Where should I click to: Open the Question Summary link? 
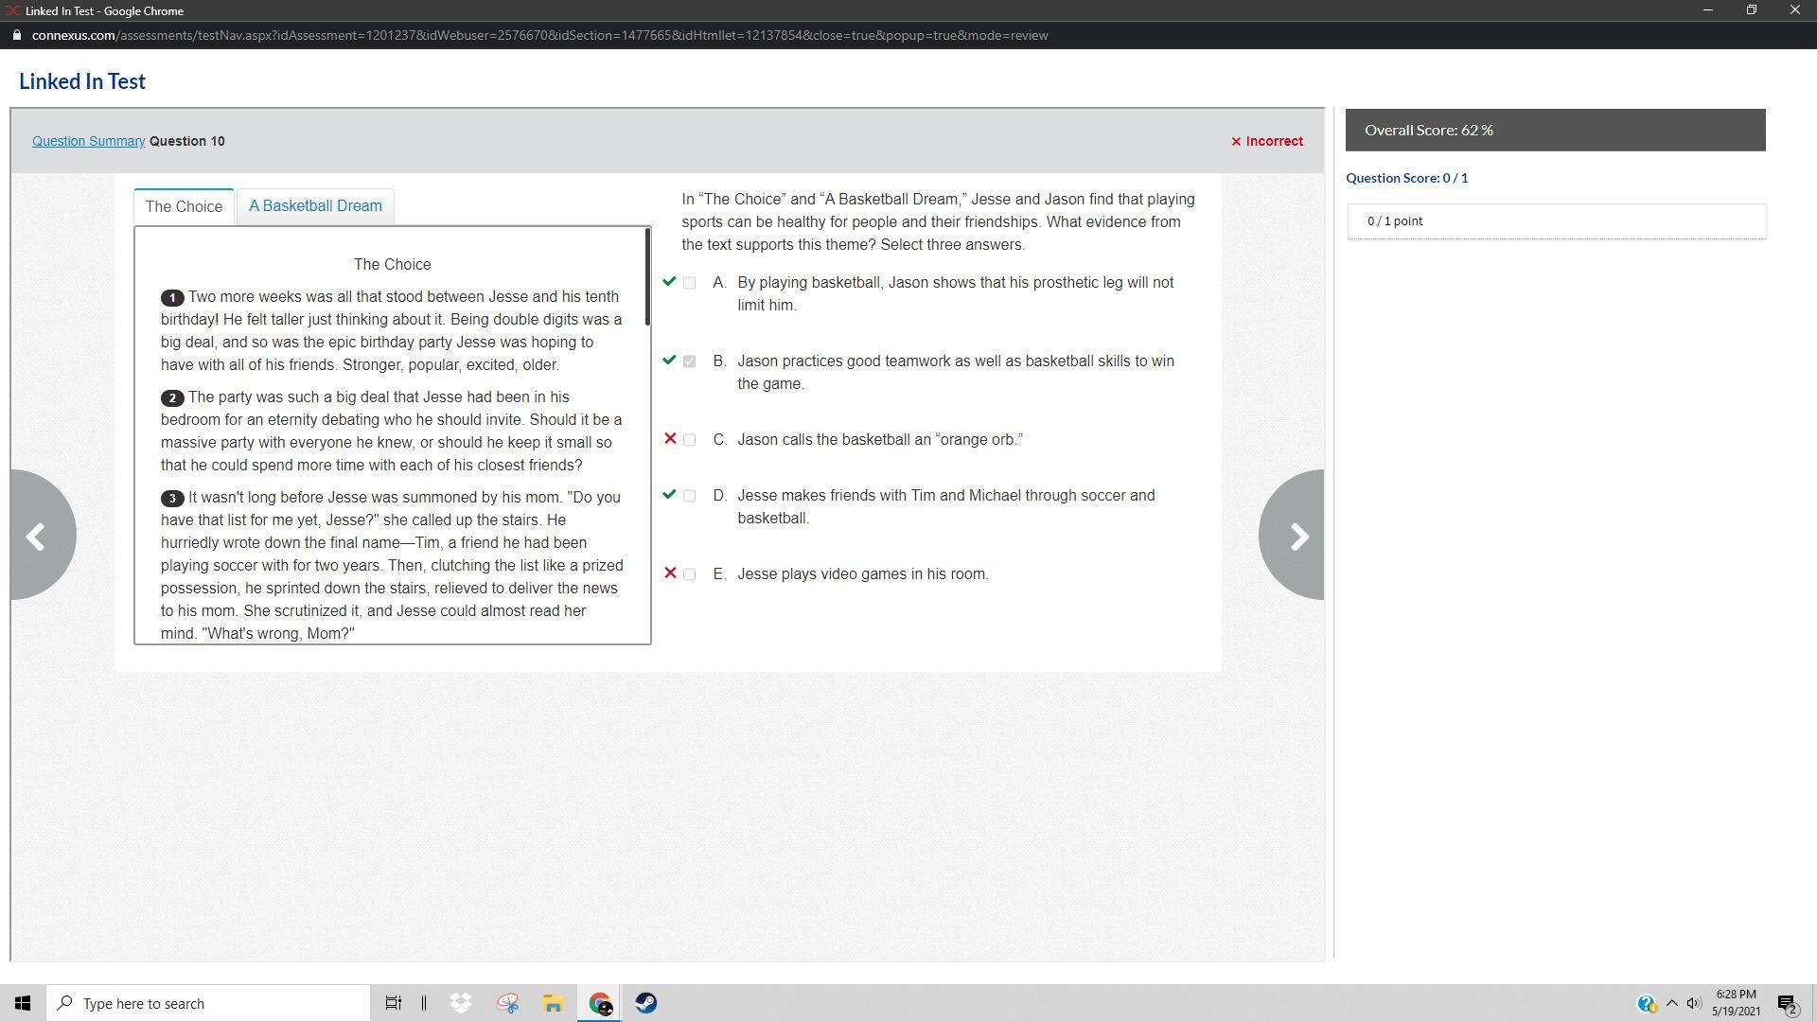point(88,141)
